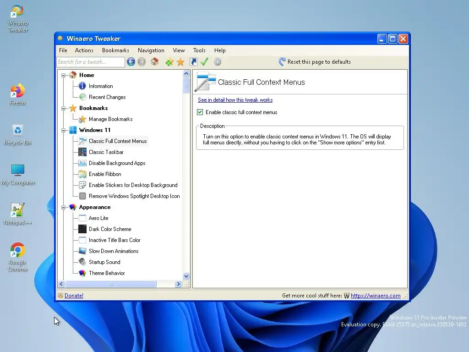Select Classic Full Context Menus tree text
469x352 pixels.
click(x=118, y=141)
